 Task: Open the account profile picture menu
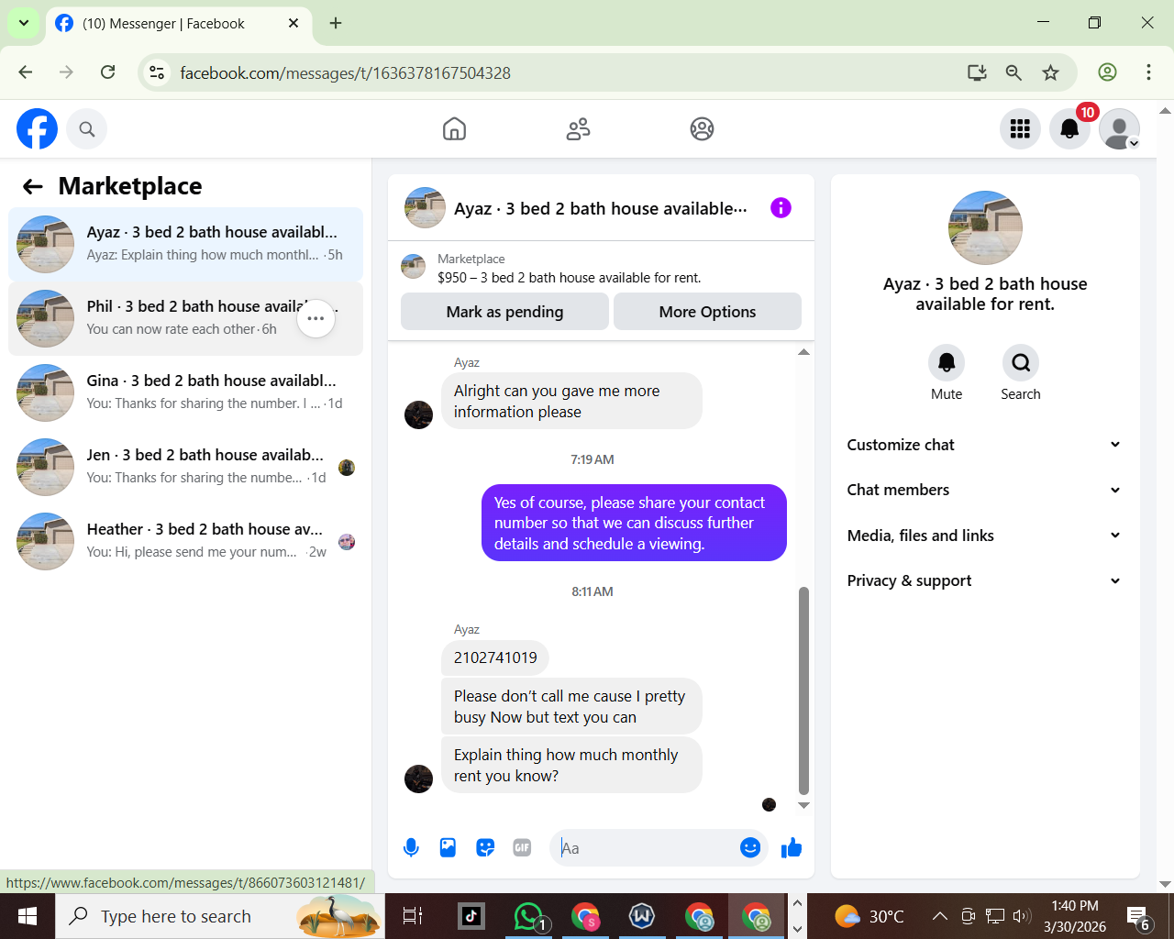pyautogui.click(x=1119, y=129)
